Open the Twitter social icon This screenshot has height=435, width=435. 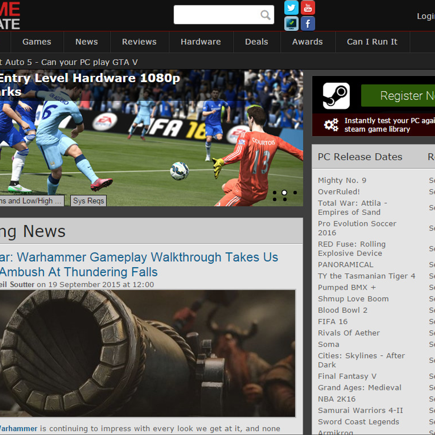(x=291, y=8)
